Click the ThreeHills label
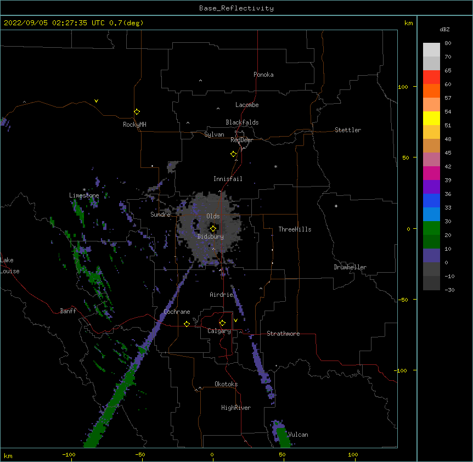 295,229
